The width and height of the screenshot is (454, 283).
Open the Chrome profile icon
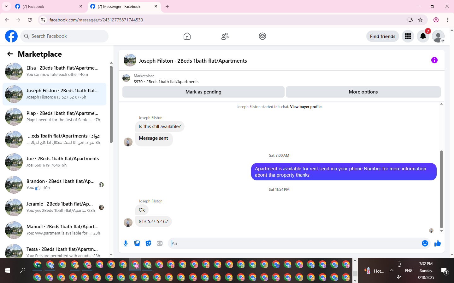(436, 20)
